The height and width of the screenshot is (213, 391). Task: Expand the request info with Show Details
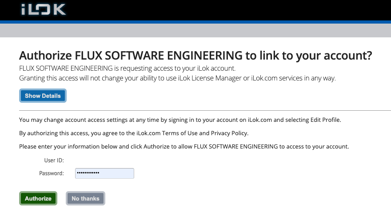(x=43, y=96)
